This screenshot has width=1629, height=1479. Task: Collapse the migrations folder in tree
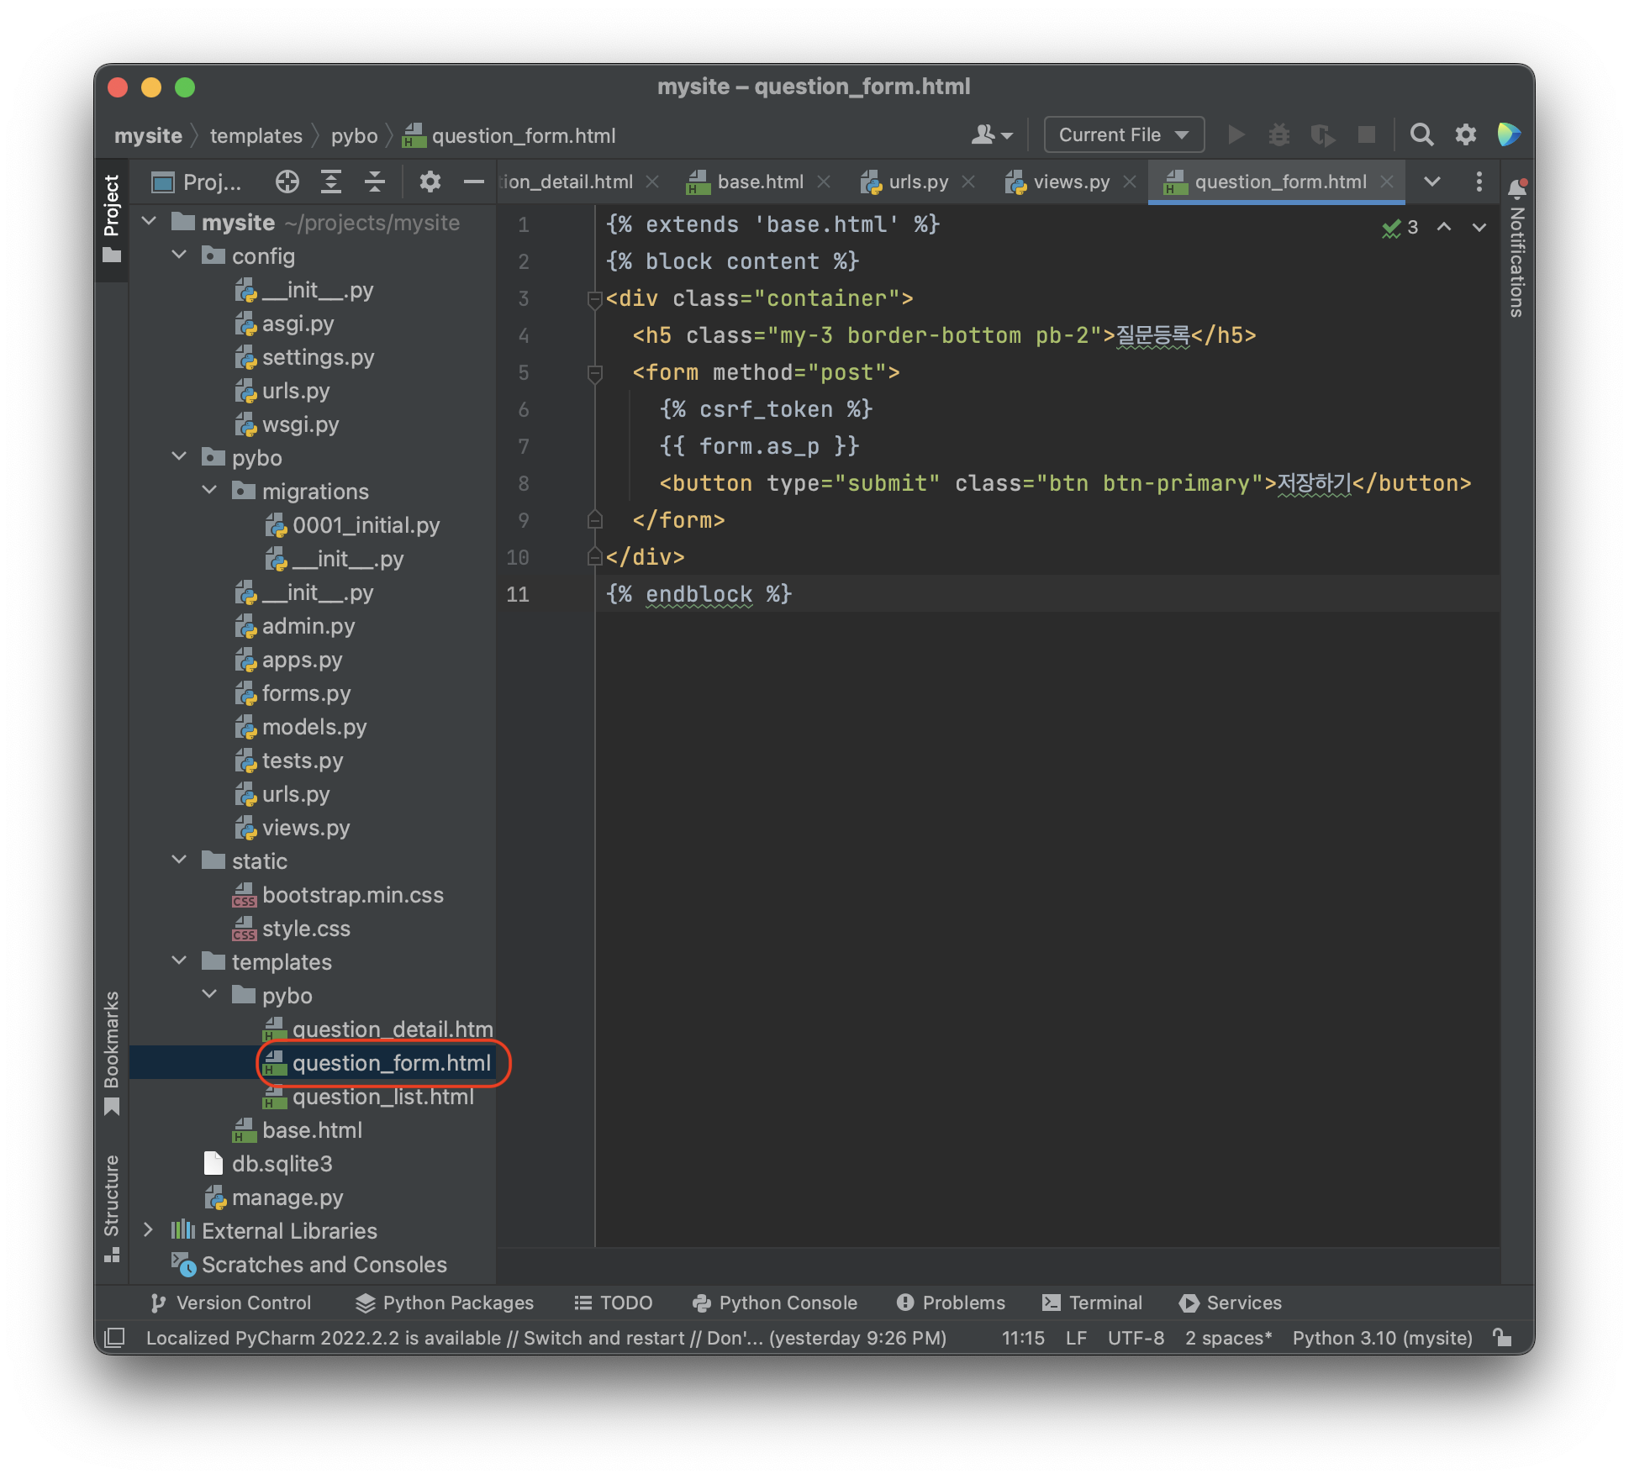(210, 491)
